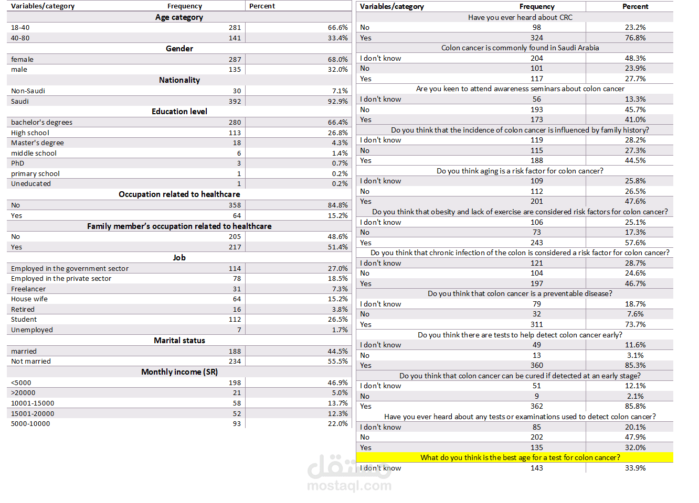Click the 'House wife' row label
The height and width of the screenshot is (503, 699).
[x=29, y=299]
